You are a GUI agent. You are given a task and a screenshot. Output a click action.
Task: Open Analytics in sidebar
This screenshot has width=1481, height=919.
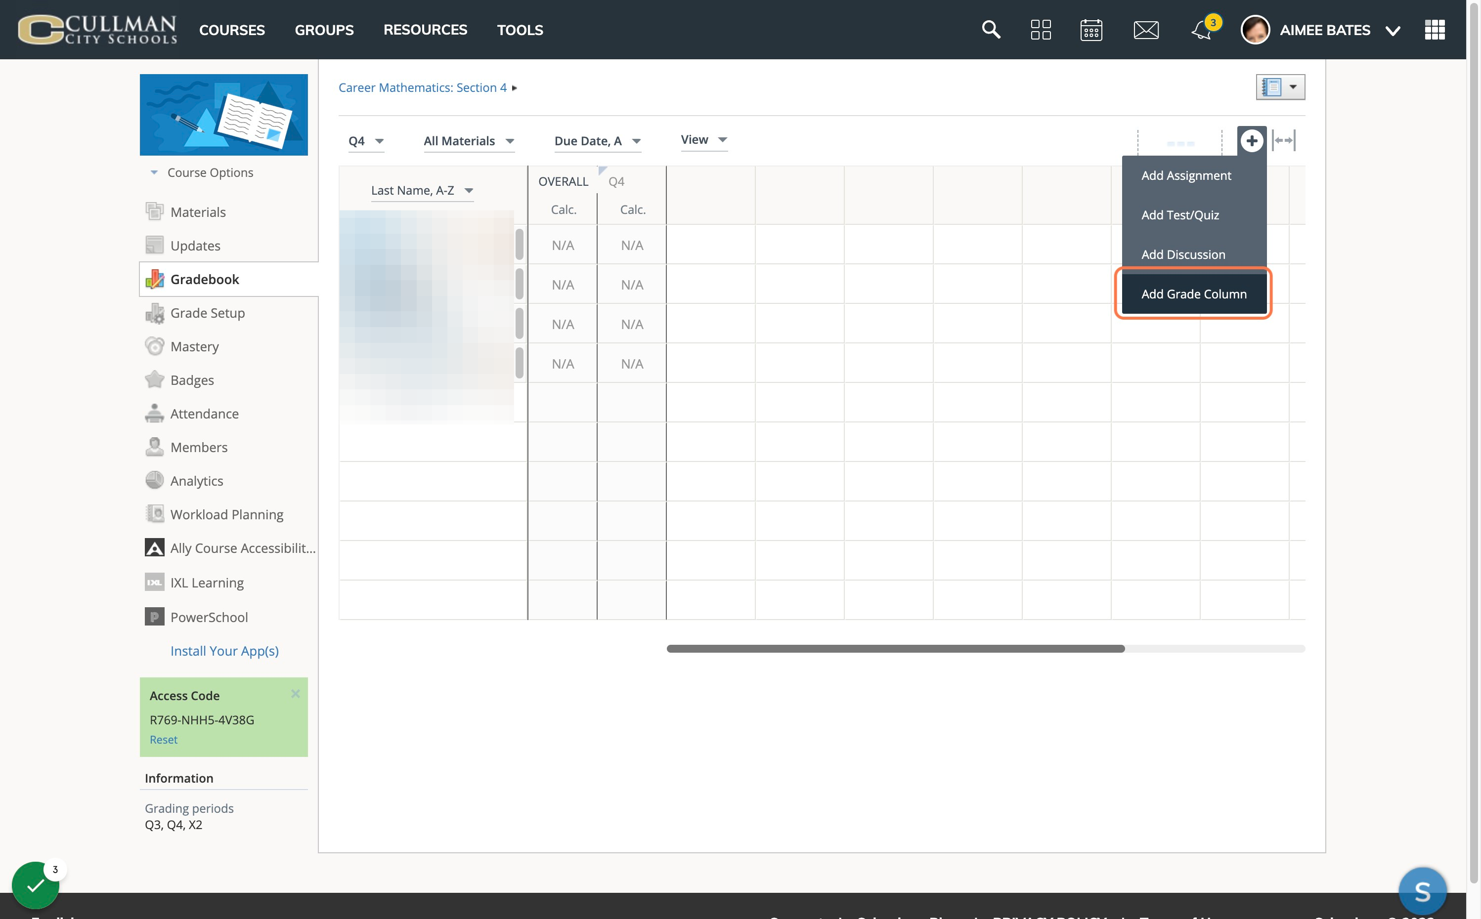[196, 481]
